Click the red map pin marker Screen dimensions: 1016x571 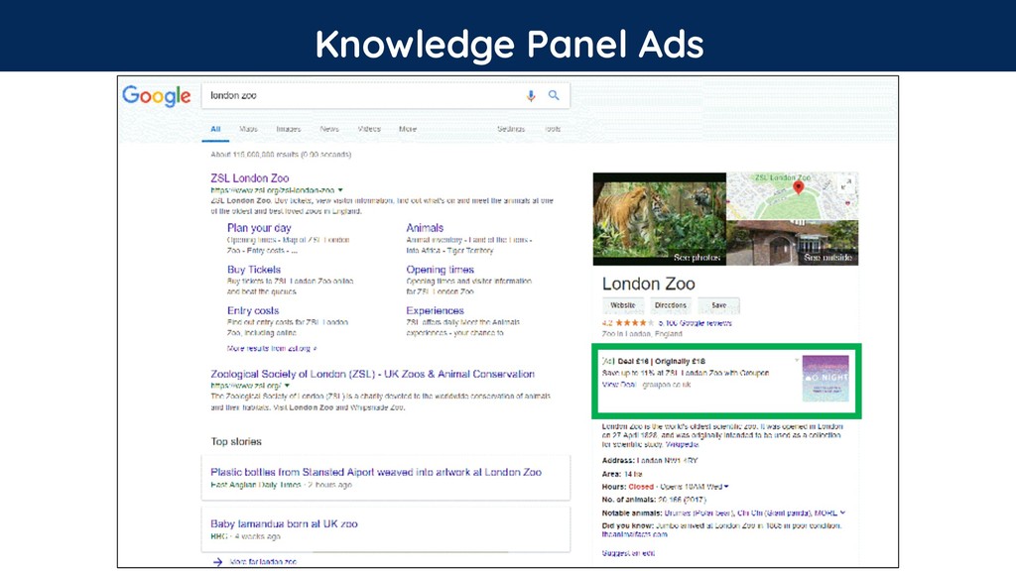799,187
